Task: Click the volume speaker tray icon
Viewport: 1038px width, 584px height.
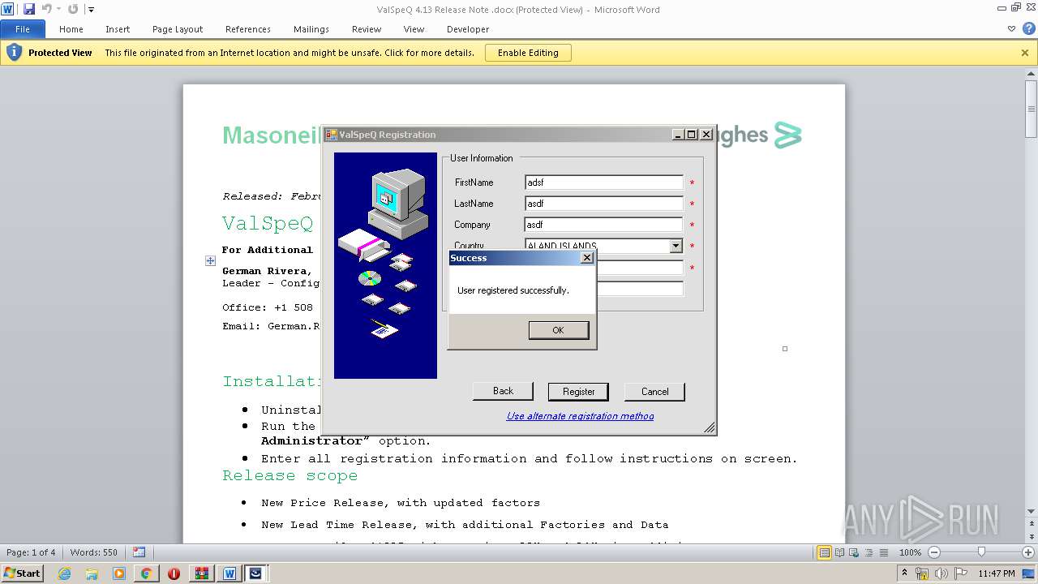Action: pos(941,573)
